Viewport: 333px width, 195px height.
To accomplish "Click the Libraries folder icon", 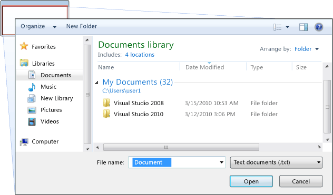I will click(x=24, y=63).
